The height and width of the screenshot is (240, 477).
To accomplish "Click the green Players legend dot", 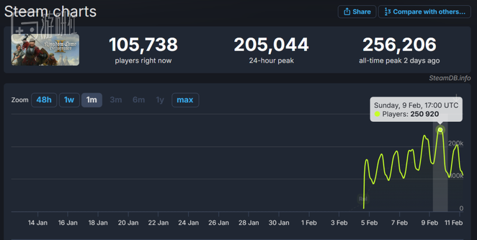I will click(377, 114).
